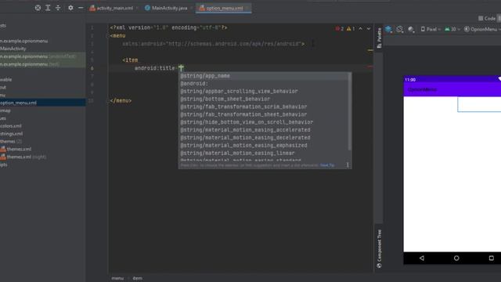Screen dimensions: 501x282
Task: Open the Palette side tab
Action: [379, 38]
